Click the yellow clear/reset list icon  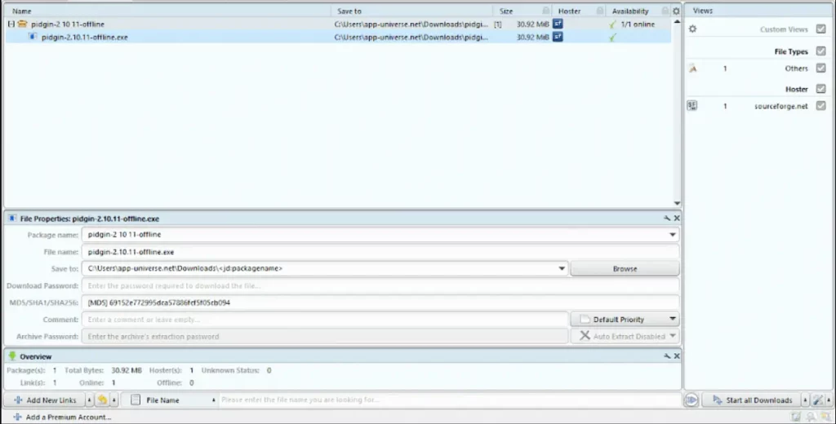click(102, 400)
